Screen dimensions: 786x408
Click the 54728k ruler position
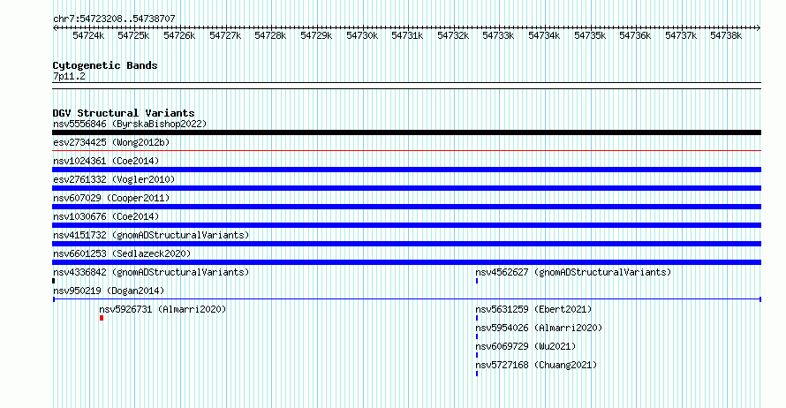coord(270,35)
